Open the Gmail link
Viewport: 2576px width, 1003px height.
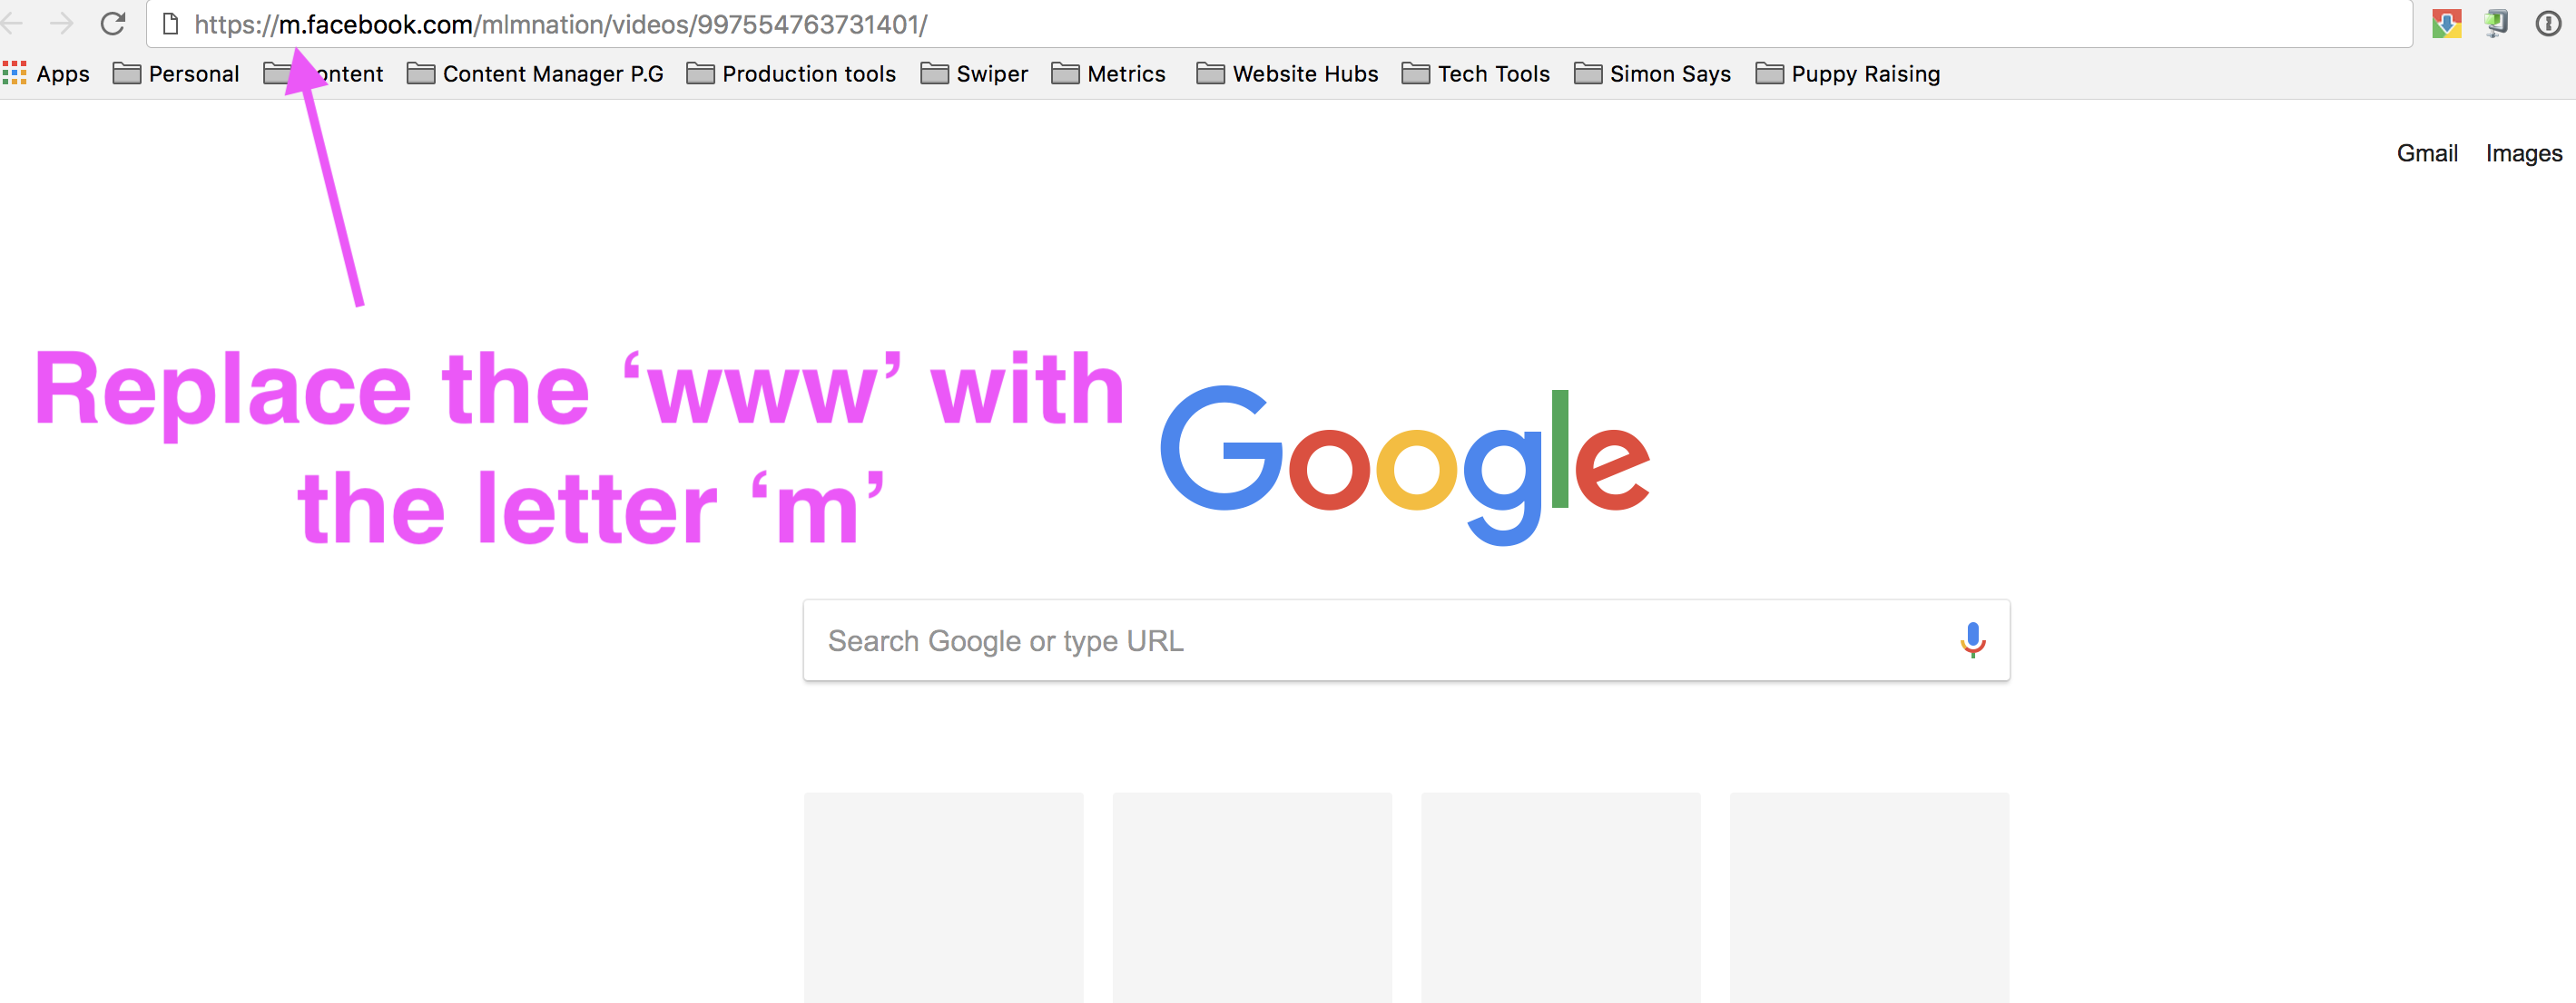tap(2426, 153)
